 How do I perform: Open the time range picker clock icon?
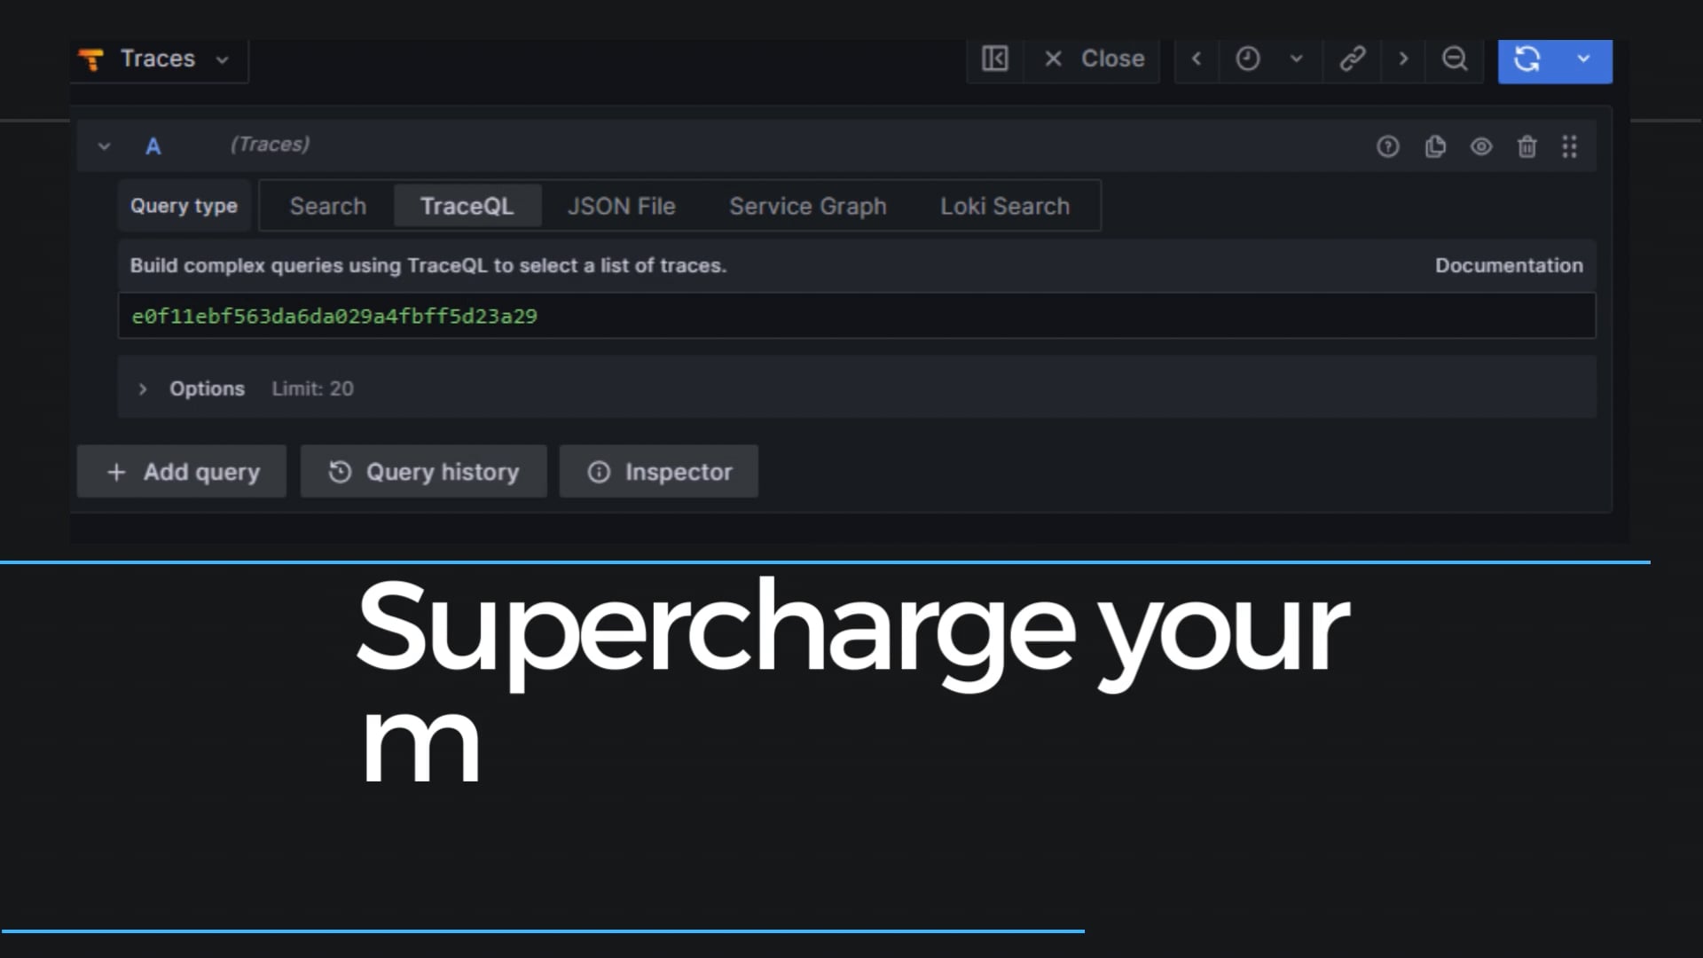pyautogui.click(x=1247, y=59)
